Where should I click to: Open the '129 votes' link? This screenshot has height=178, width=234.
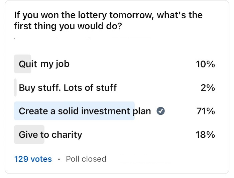(x=33, y=159)
